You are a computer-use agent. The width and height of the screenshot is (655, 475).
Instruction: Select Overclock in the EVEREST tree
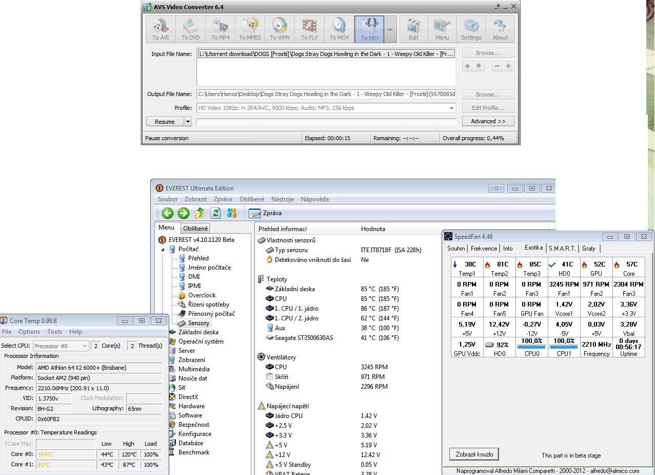point(202,295)
